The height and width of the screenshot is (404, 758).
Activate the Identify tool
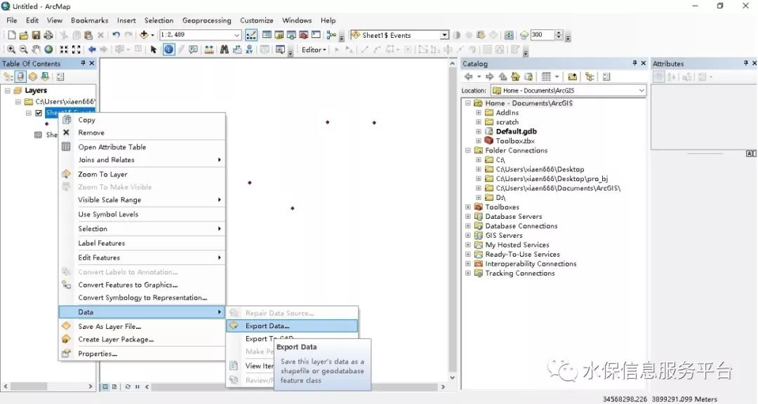168,49
